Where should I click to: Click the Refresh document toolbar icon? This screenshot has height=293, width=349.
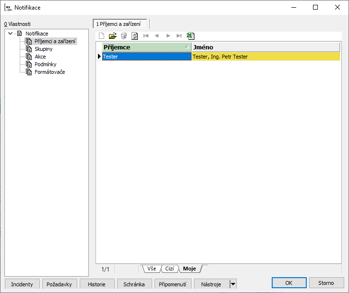(x=135, y=36)
